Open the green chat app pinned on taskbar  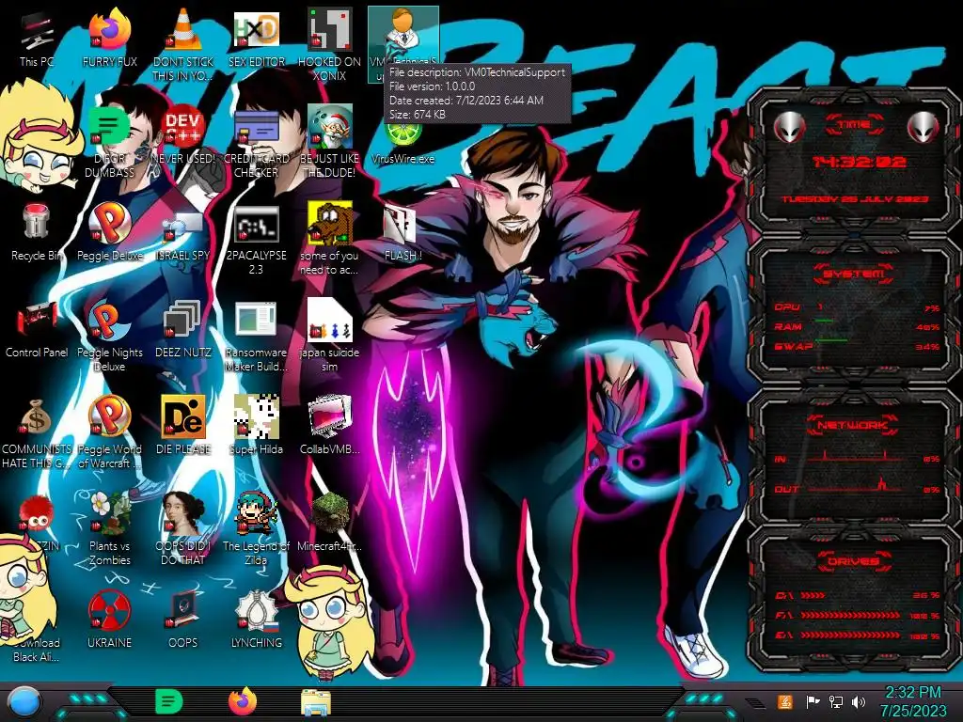169,702
